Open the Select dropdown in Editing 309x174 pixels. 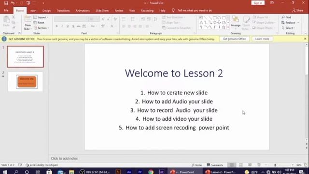coord(289,28)
